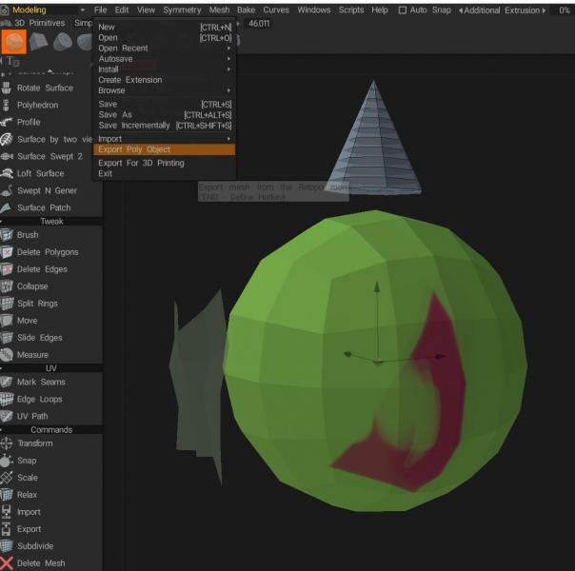This screenshot has height=571, width=575.
Task: Toggle the Auto Snap checkbox
Action: click(403, 10)
